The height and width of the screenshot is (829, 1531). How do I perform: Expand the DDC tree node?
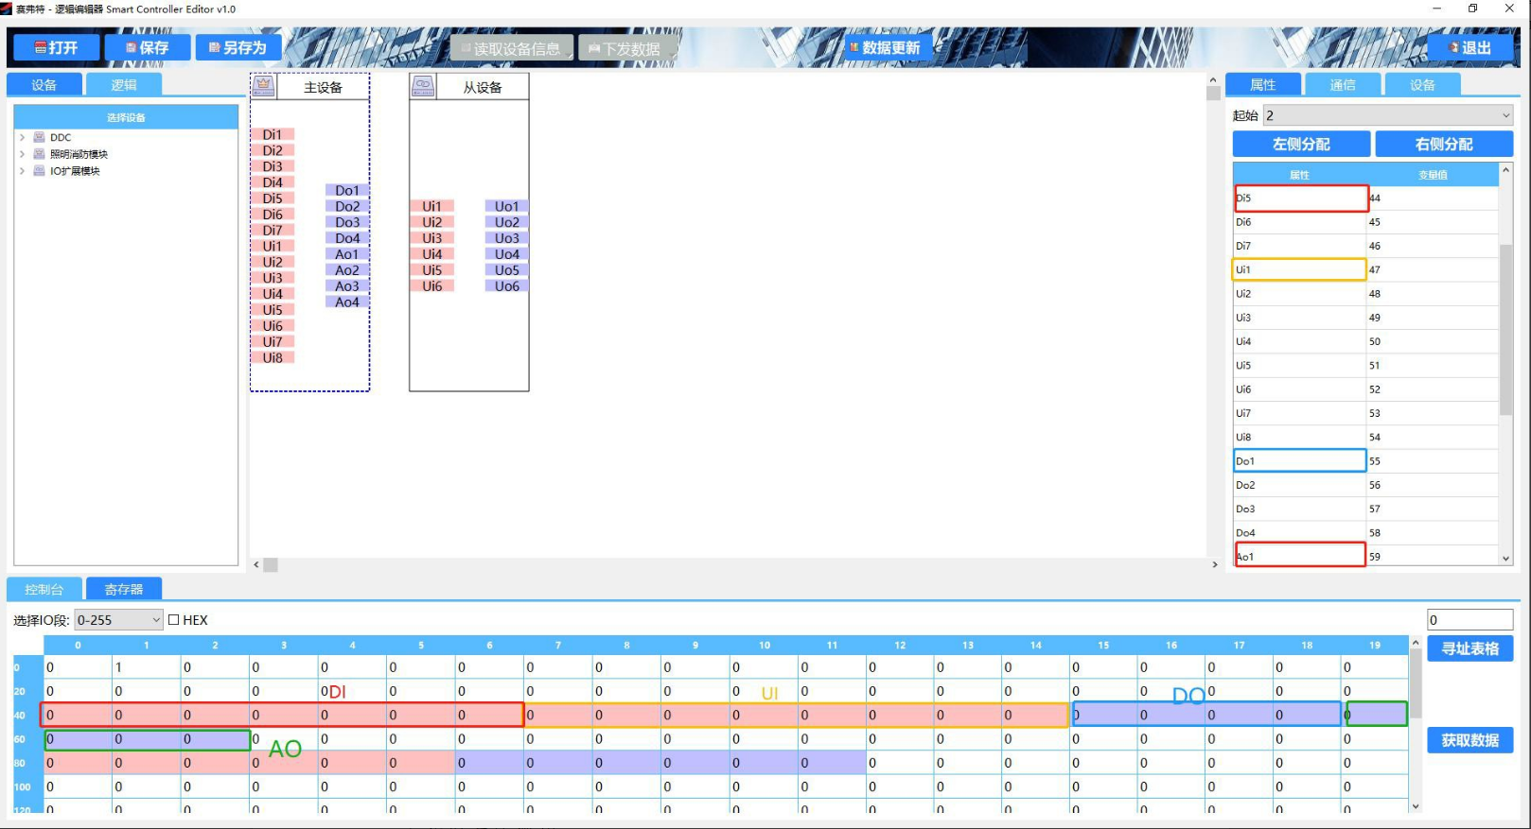[x=23, y=137]
